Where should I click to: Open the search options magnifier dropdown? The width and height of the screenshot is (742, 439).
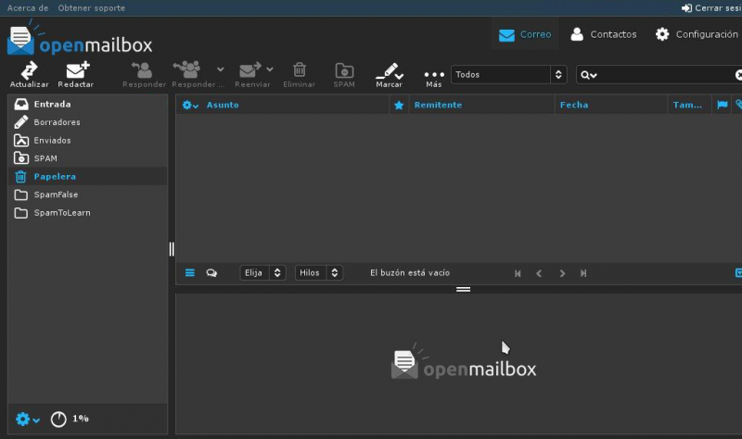(589, 75)
